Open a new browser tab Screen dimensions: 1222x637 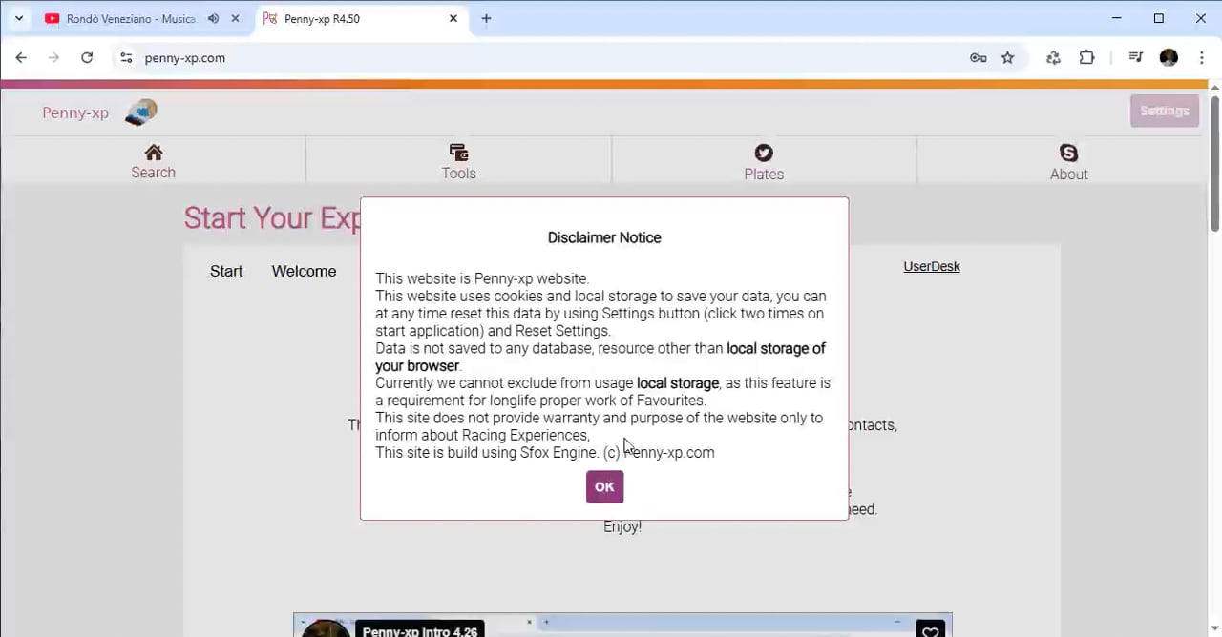[486, 18]
